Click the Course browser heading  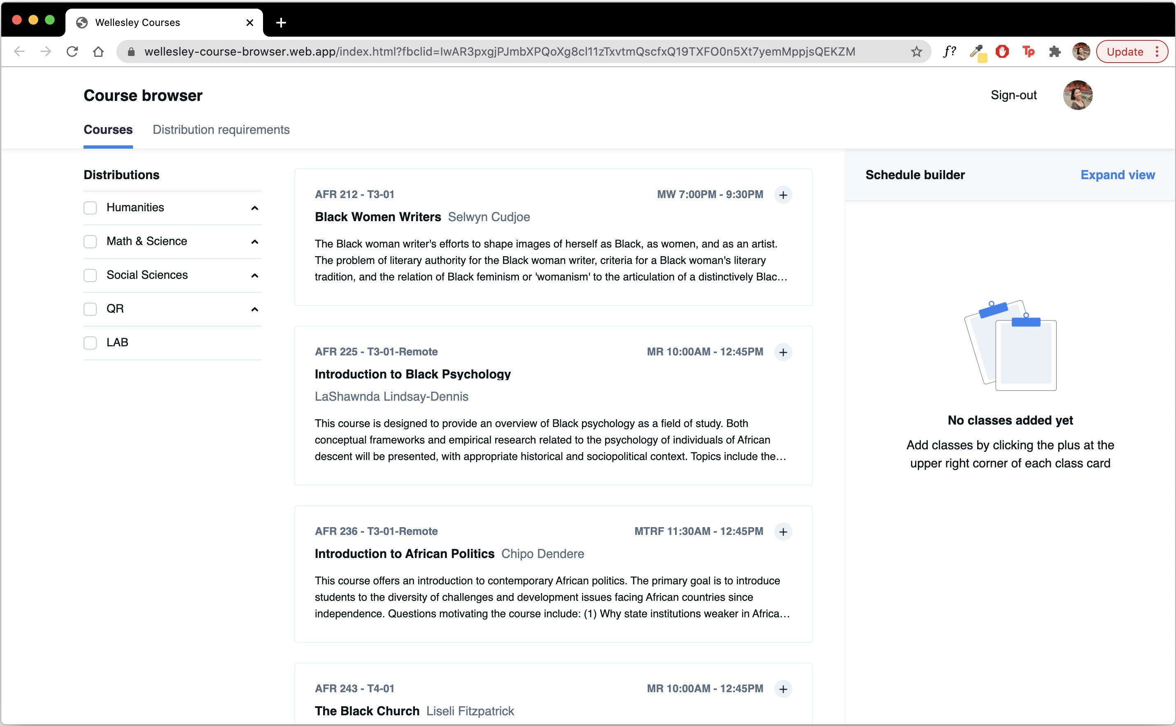click(x=143, y=96)
